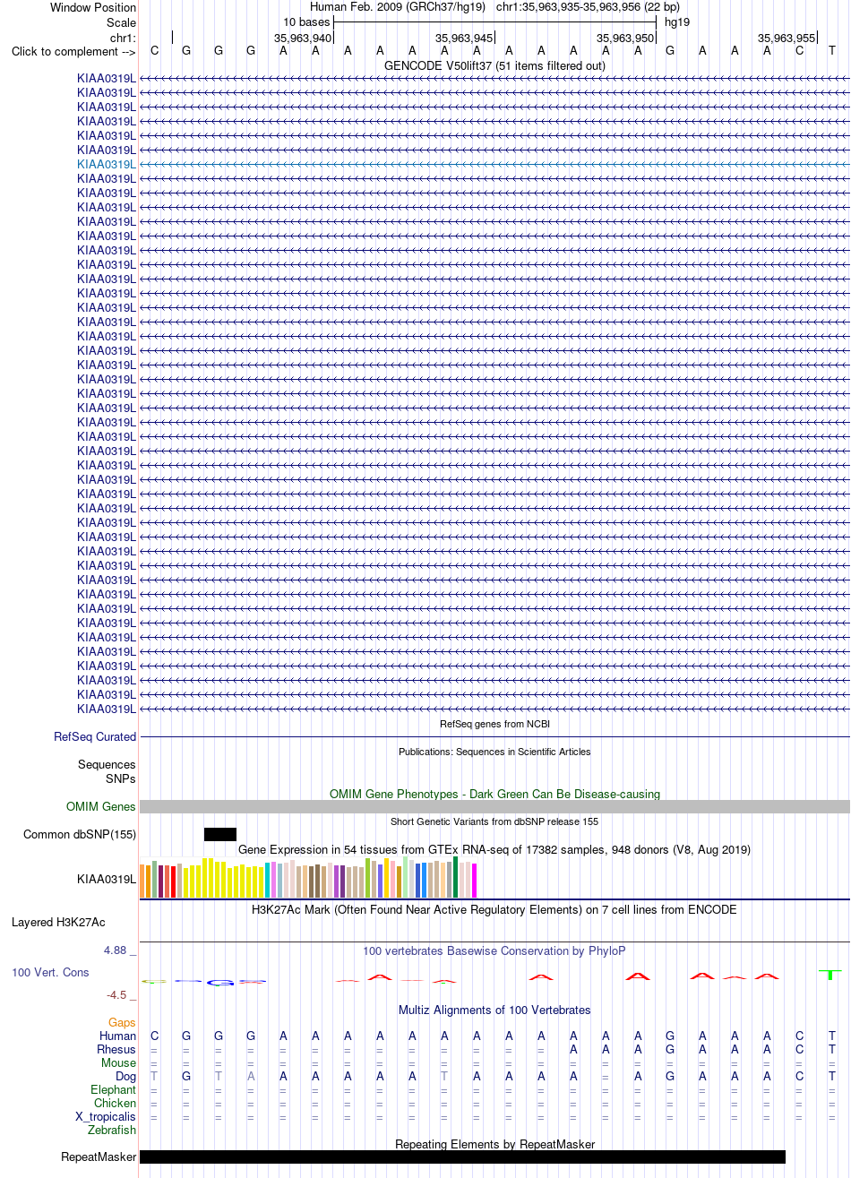Click the Chicken species label

116,1103
